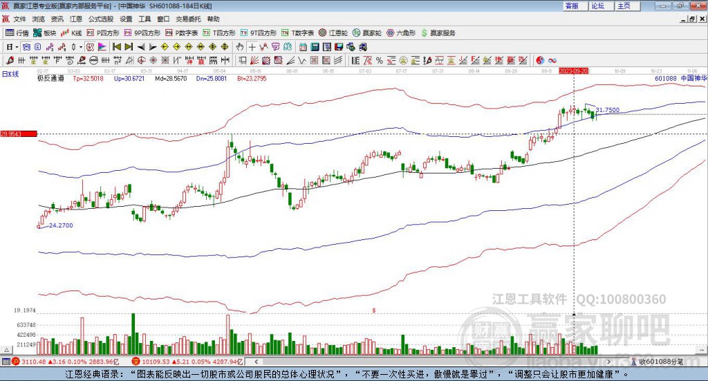This screenshot has width=708, height=381.
Task: Open the 窗口 menu
Action: (163, 19)
